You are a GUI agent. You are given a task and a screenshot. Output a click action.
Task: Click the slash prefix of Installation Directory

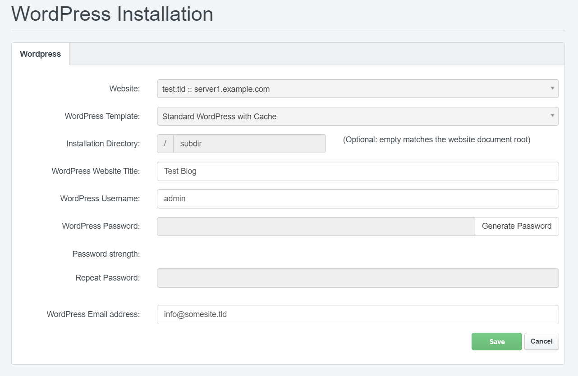coord(165,144)
